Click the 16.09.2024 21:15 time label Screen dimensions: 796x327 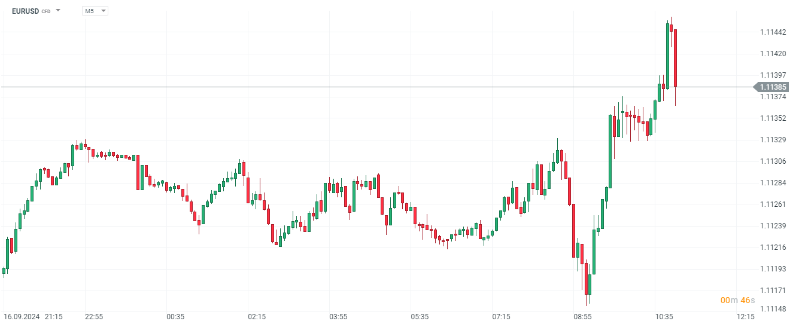click(33, 316)
